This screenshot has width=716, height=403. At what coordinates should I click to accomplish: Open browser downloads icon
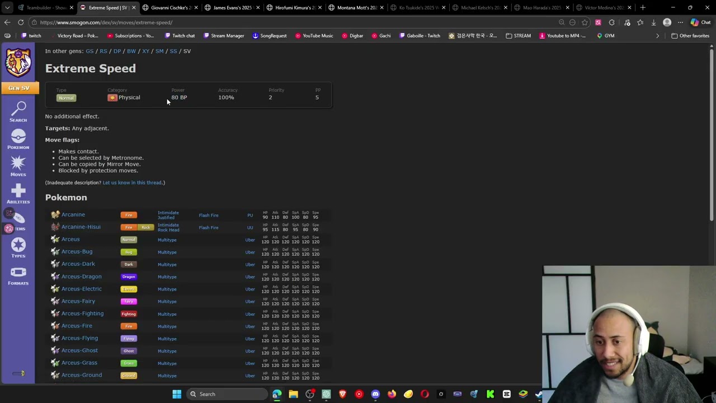[653, 22]
